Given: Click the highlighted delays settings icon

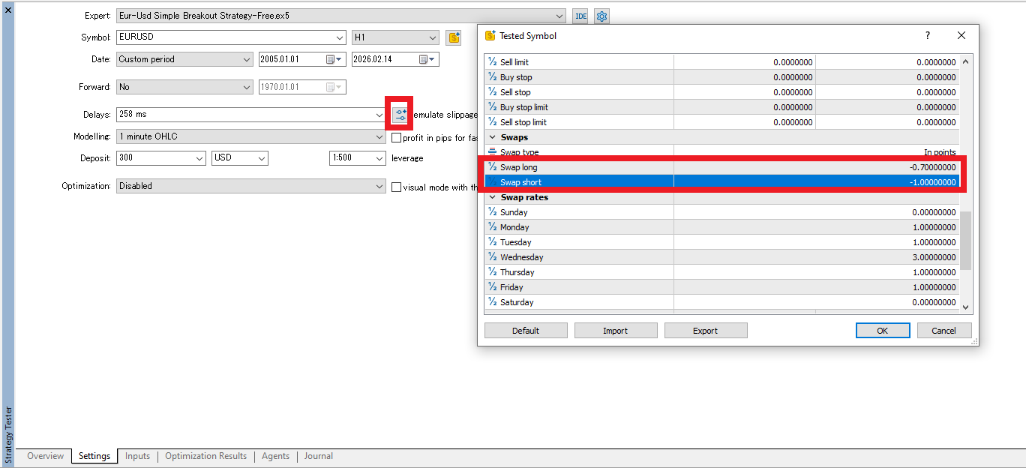Looking at the screenshot, I should pos(399,114).
